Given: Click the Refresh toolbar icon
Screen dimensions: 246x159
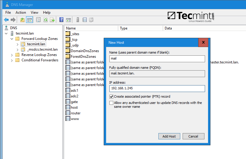Looking at the screenshot, I should pyautogui.click(x=45, y=20).
